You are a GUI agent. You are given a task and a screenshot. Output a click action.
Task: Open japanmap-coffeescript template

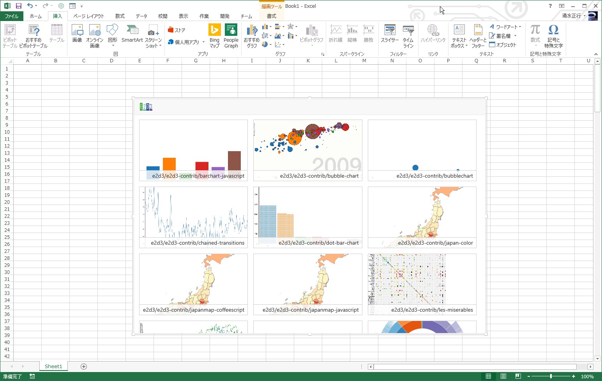pyautogui.click(x=193, y=284)
